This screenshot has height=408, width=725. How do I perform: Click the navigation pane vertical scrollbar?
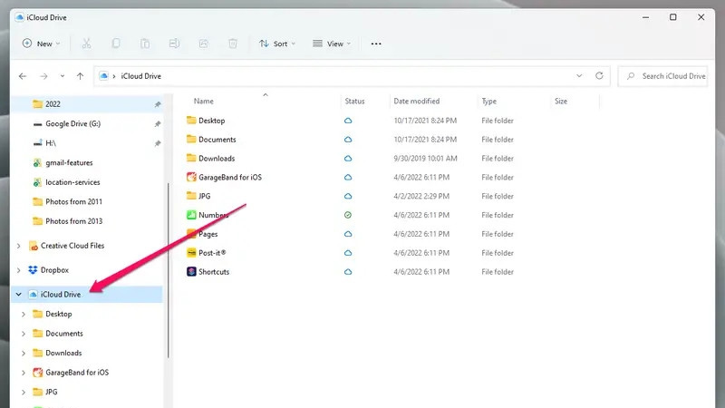[x=169, y=270]
